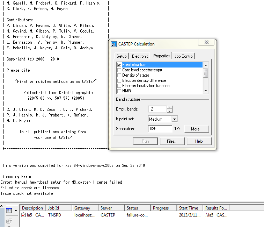Open the CASTEP Calculation dialog title icon
This screenshot has width=264, height=227.
114,44
